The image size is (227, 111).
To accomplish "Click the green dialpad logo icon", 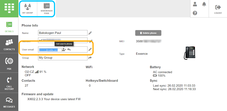I will coord(9,9).
